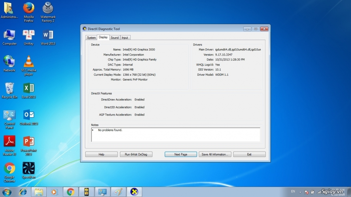Image resolution: width=351 pixels, height=197 pixels.
Task: Open the PowerPoint 2013 desktop shortcut
Action: pos(29,142)
